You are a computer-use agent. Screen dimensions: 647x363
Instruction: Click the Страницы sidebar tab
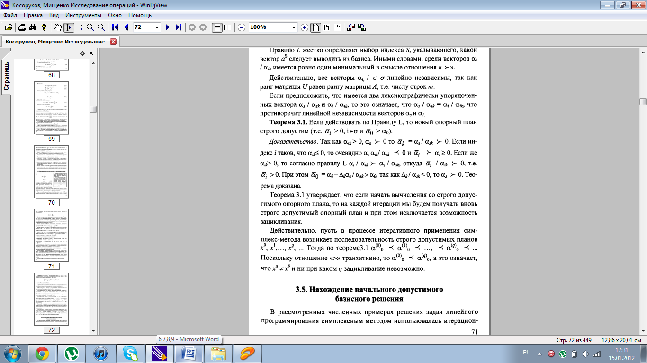7,75
